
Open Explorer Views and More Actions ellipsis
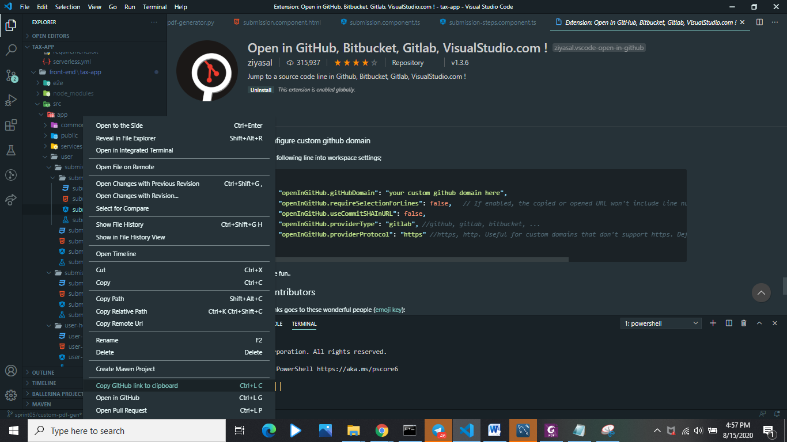pyautogui.click(x=154, y=22)
